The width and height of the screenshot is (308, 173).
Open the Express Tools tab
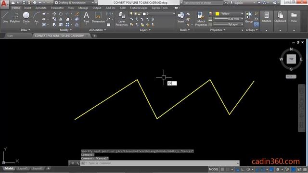[159, 8]
